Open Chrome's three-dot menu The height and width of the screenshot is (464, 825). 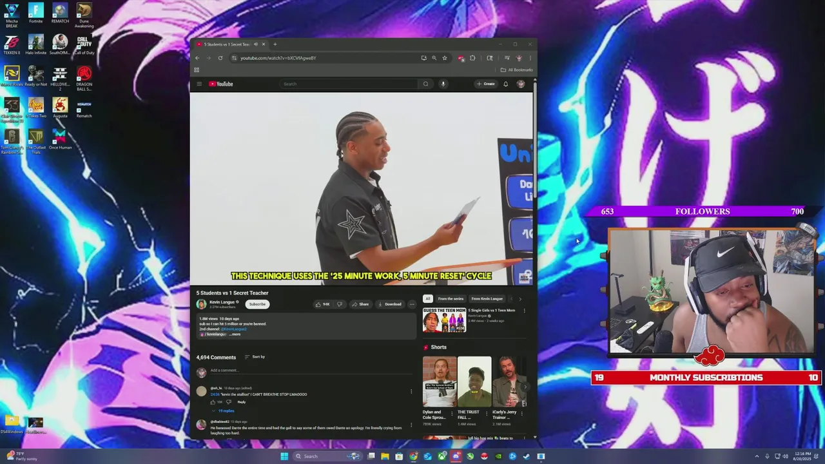coord(530,58)
